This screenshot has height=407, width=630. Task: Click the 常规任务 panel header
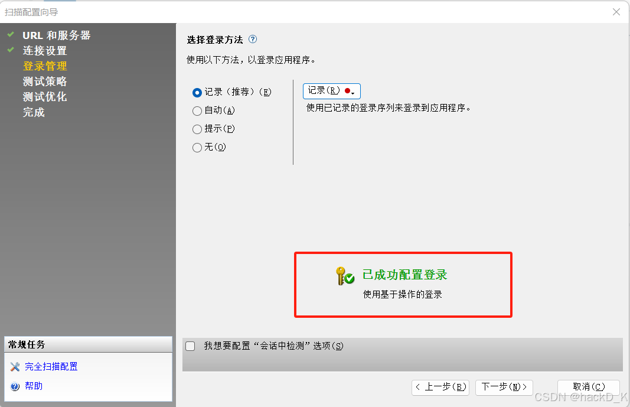click(88, 345)
